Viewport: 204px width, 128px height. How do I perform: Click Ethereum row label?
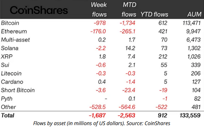[14, 31]
